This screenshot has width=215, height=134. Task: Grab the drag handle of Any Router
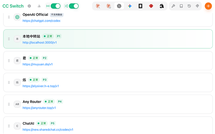[9, 104]
